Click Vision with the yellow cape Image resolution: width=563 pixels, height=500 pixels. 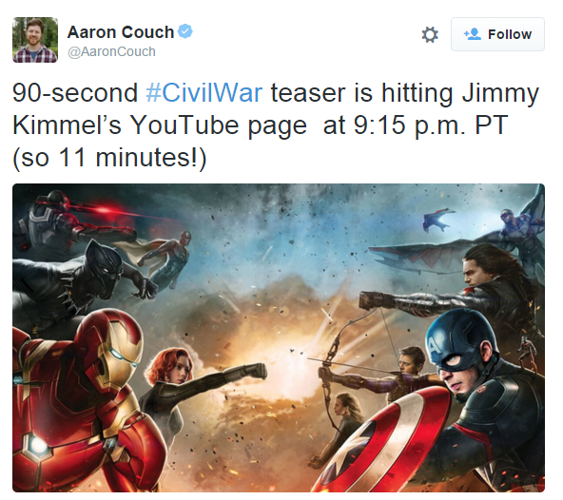pos(164,257)
